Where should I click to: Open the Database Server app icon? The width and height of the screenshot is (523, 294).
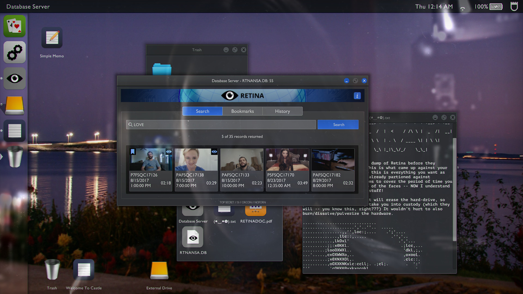point(193,210)
